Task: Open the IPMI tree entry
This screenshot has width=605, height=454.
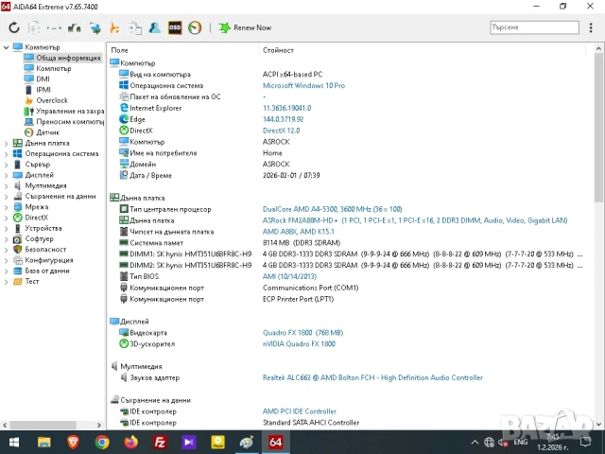Action: pyautogui.click(x=43, y=90)
